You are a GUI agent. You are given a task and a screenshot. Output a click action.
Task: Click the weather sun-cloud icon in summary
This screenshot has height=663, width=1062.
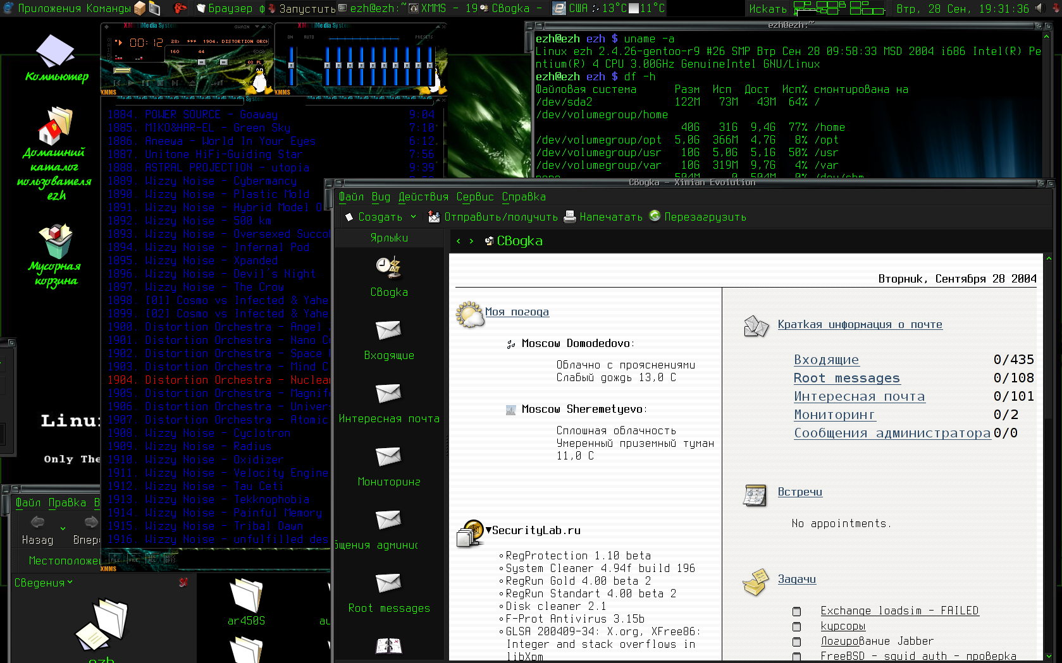[x=470, y=314]
